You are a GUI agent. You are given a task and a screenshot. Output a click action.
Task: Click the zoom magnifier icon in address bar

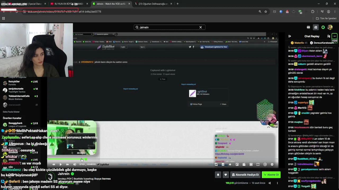(x=260, y=12)
